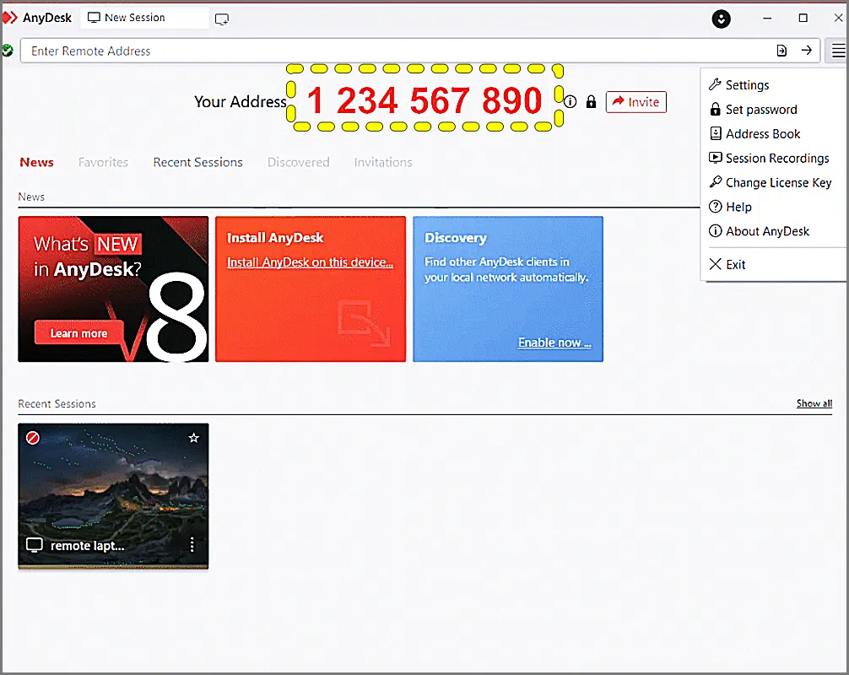The width and height of the screenshot is (849, 675).
Task: Open remote laptop three-dot options
Action: tap(192, 544)
